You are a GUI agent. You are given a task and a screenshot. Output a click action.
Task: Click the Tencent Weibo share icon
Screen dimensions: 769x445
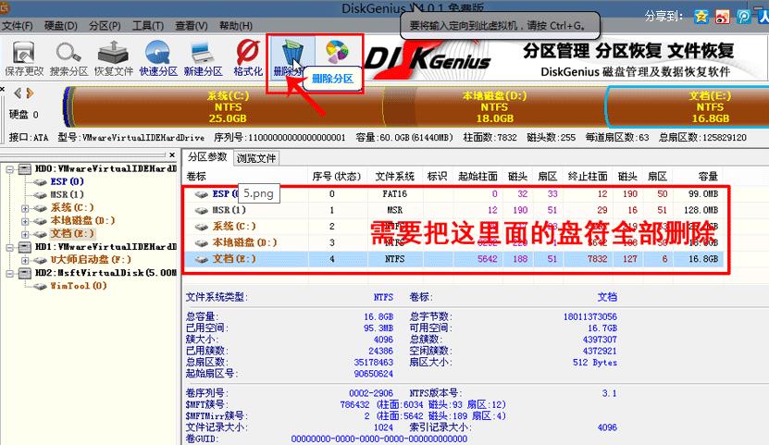tap(743, 18)
